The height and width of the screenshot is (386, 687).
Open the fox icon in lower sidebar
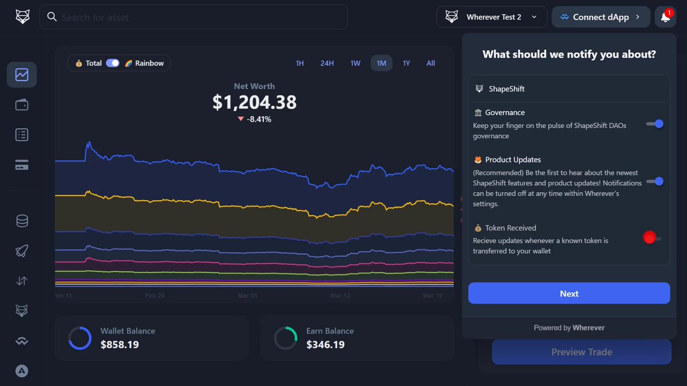[22, 311]
